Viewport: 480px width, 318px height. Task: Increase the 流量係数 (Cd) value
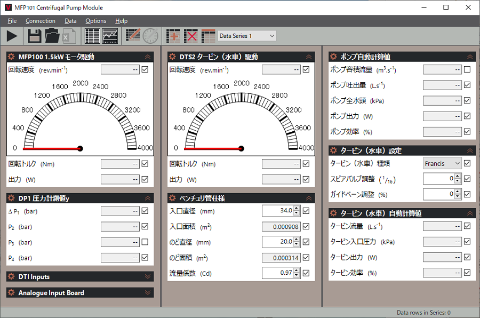297,271
